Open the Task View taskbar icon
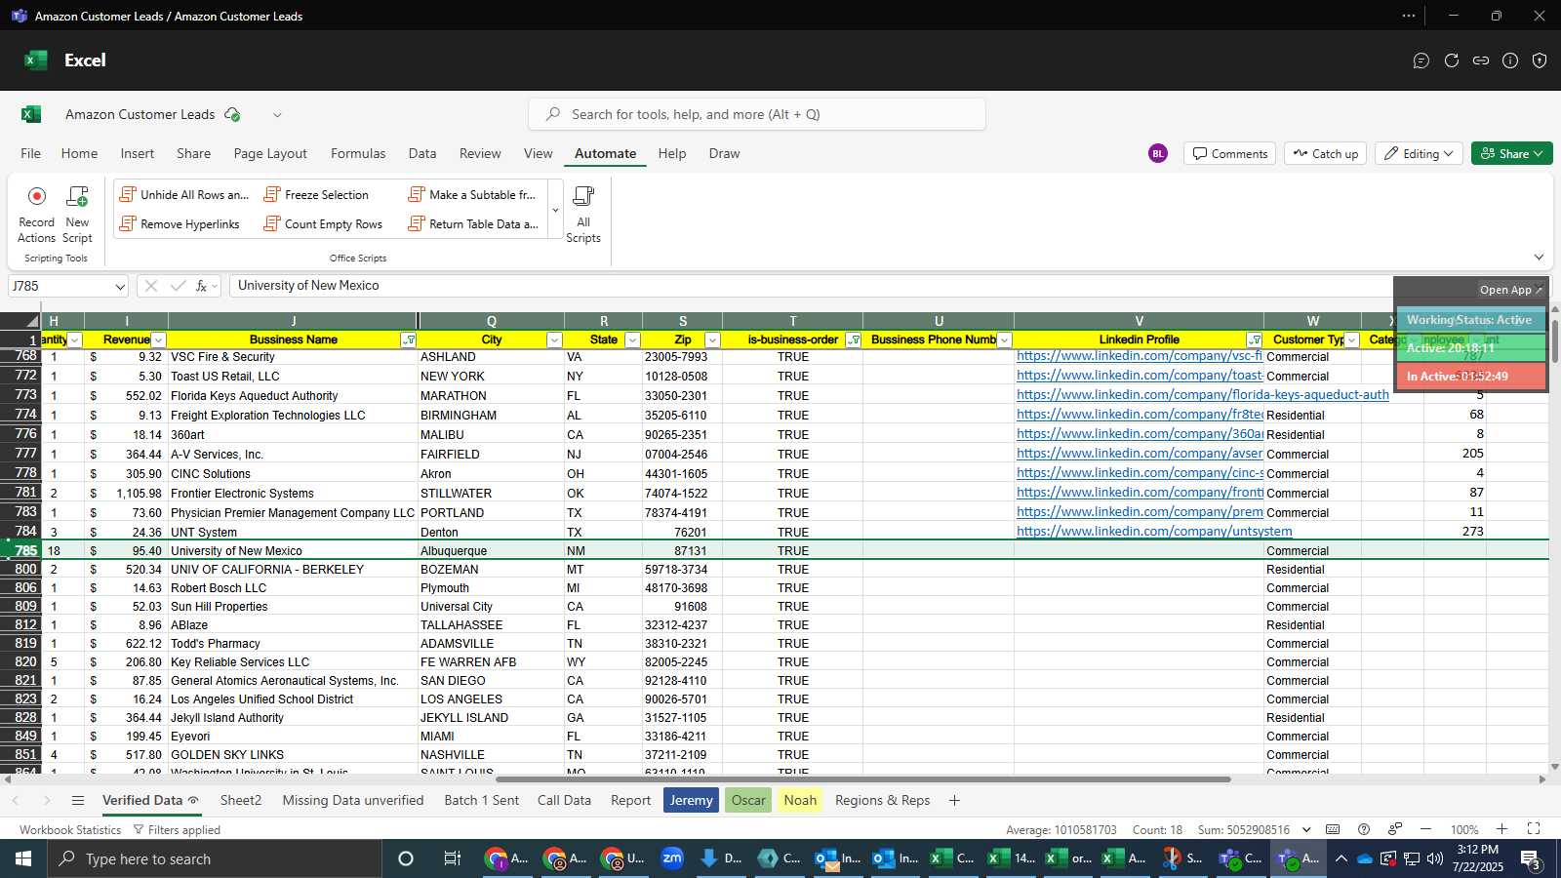The width and height of the screenshot is (1561, 878). 452,859
